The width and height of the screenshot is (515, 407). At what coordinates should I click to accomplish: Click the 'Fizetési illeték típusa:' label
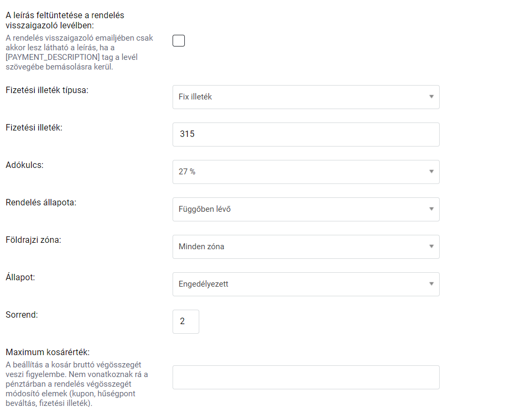[x=47, y=90]
